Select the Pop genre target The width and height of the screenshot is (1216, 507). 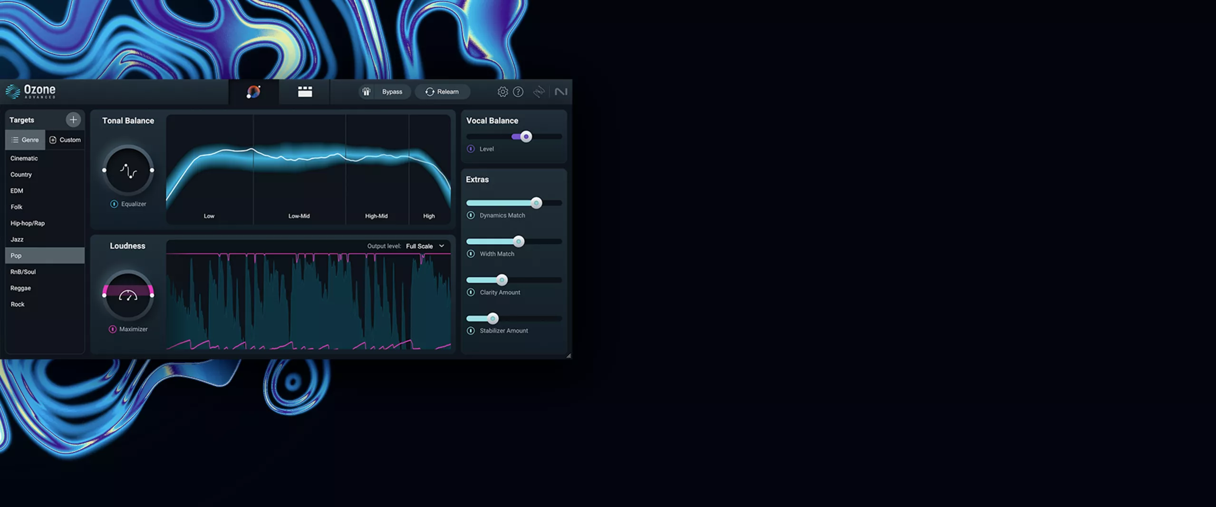45,255
